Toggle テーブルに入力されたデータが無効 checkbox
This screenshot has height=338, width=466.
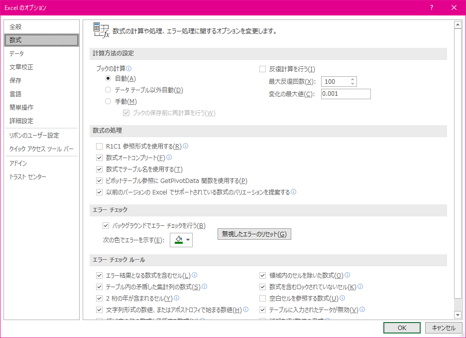262,310
